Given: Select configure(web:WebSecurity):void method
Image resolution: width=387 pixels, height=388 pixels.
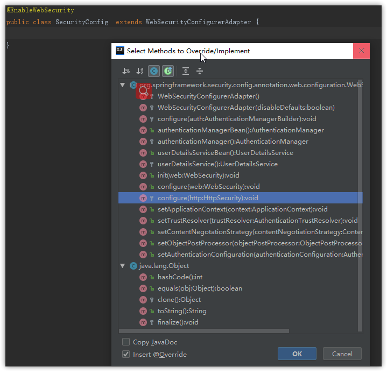Looking at the screenshot, I should point(208,187).
